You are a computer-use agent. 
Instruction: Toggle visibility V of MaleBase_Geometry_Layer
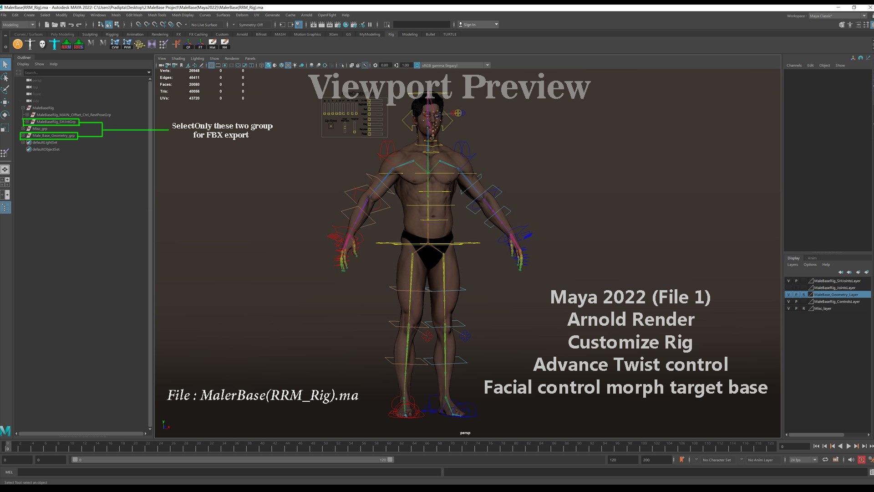(x=788, y=295)
